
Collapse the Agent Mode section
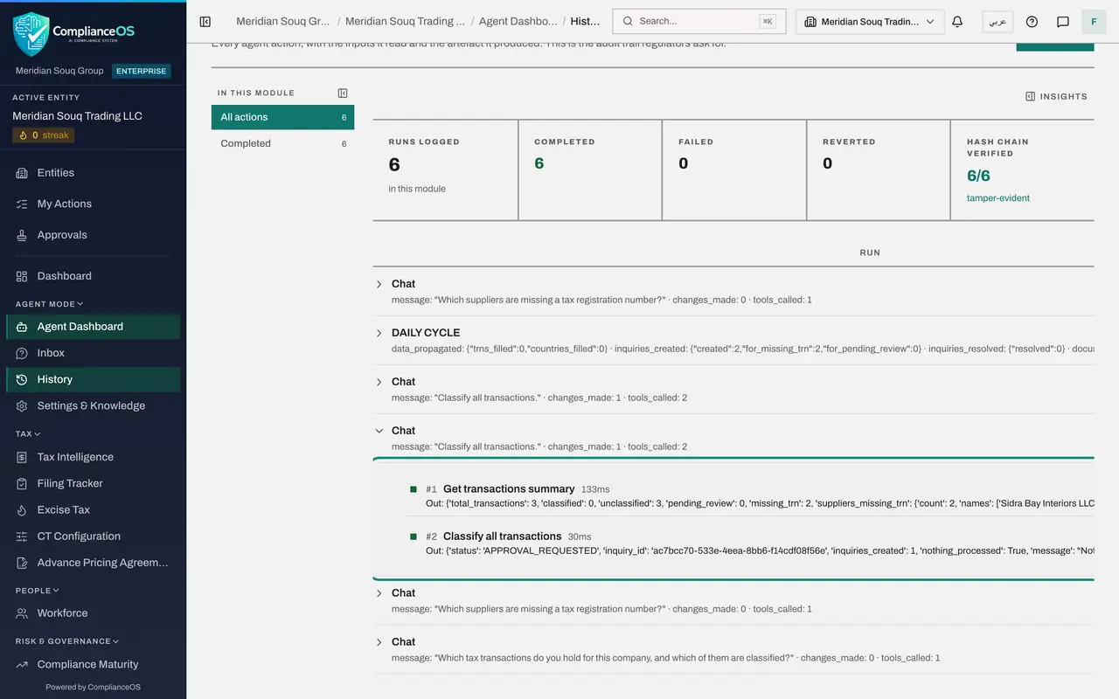pyautogui.click(x=50, y=304)
